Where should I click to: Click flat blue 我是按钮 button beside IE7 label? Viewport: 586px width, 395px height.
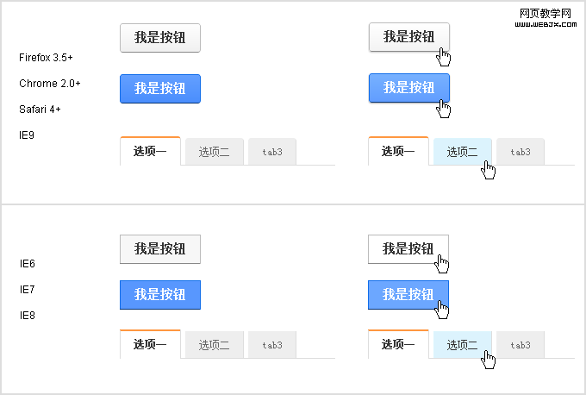click(159, 295)
